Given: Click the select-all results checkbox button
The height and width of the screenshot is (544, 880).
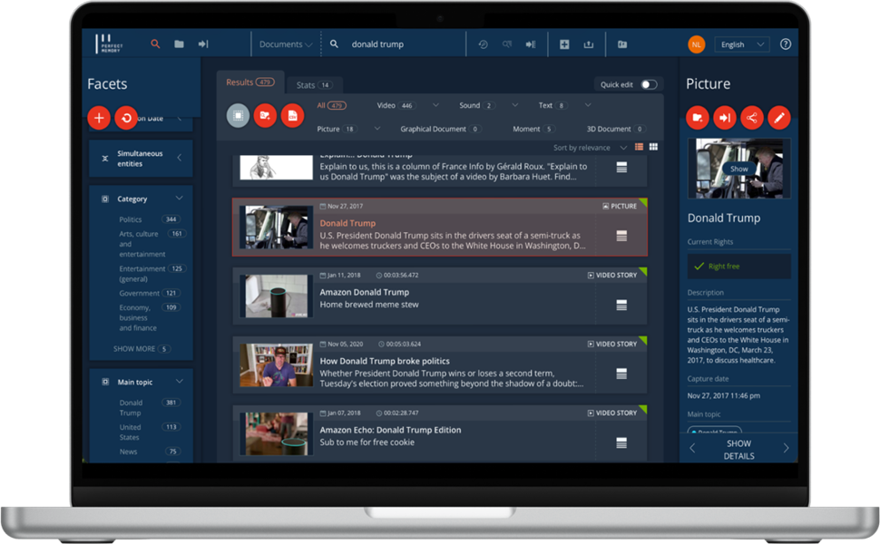Looking at the screenshot, I should 238,115.
